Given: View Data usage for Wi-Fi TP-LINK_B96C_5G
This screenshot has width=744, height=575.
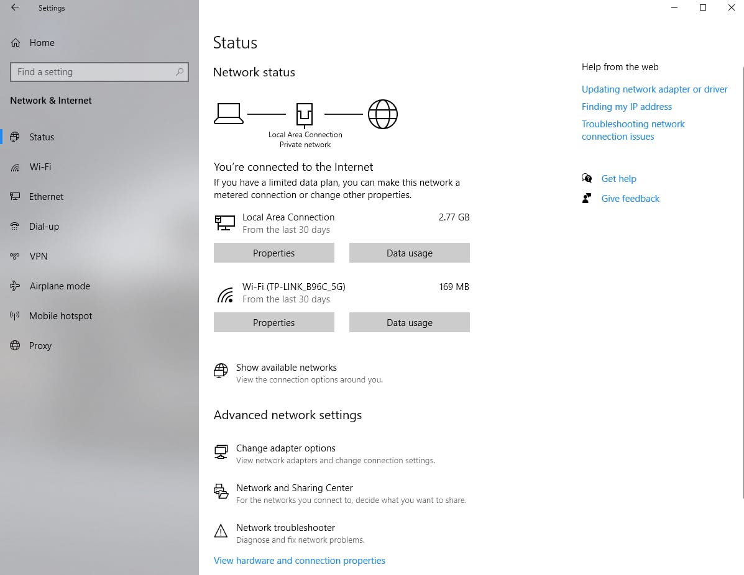Looking at the screenshot, I should click(409, 323).
